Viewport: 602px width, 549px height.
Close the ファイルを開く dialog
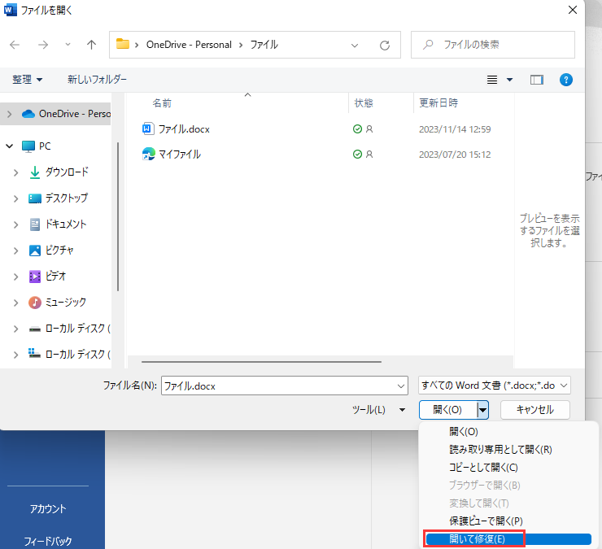[x=573, y=10]
